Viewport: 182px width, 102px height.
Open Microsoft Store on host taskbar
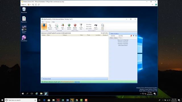point(49,100)
